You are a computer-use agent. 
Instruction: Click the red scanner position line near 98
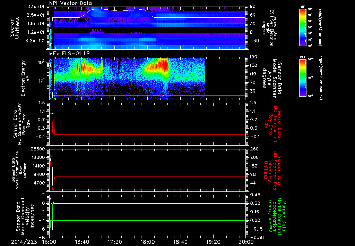[x=149, y=177]
